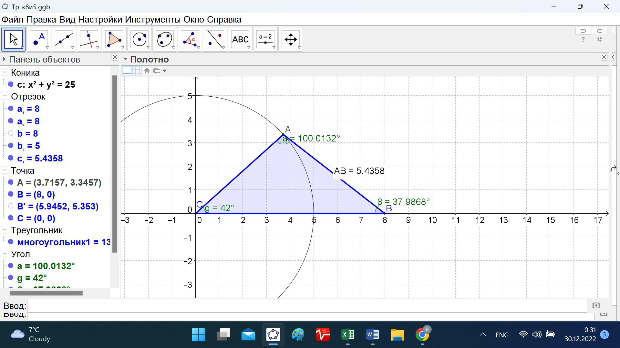Select the Move arrow tool
The height and width of the screenshot is (348, 620).
click(x=14, y=39)
